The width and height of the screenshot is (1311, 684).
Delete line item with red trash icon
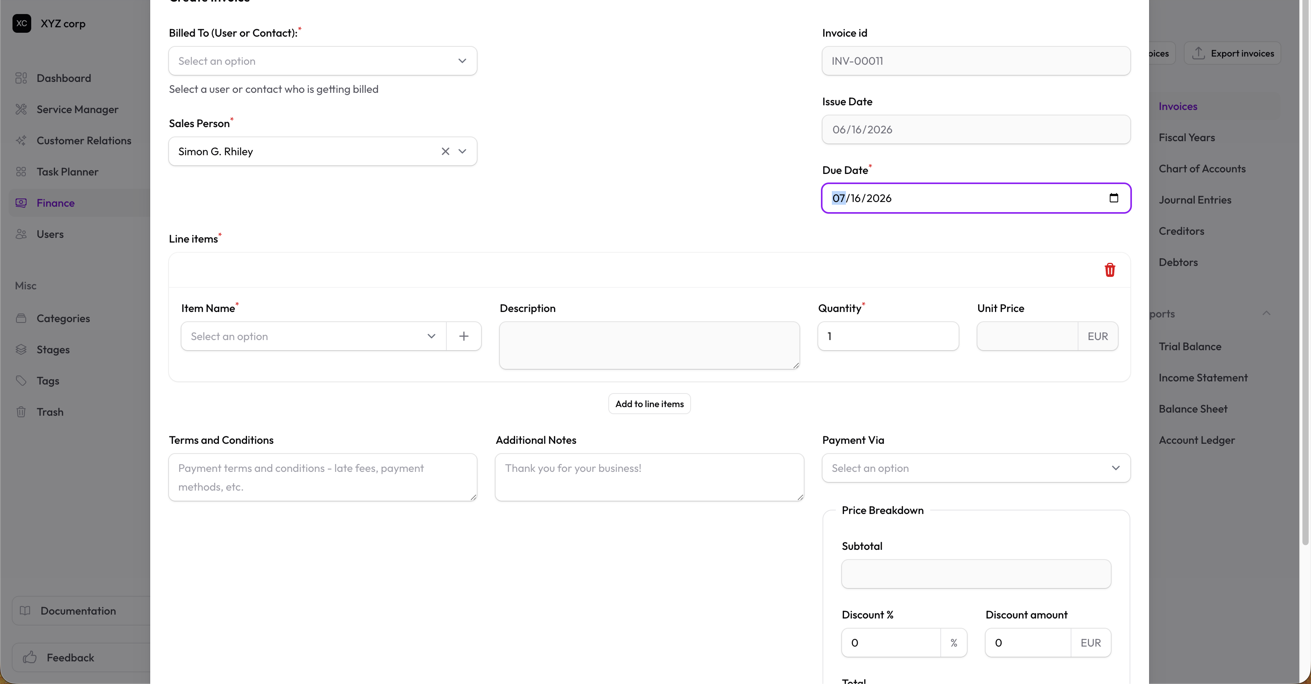coord(1110,270)
